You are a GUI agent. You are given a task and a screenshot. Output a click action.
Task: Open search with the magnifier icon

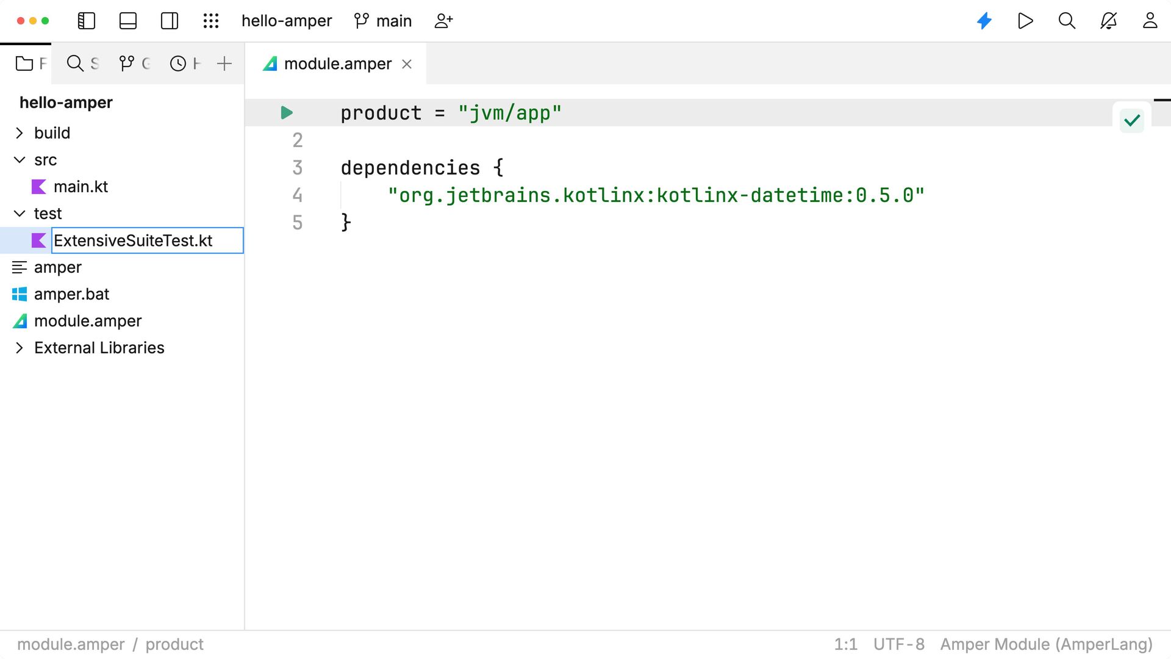(1067, 21)
